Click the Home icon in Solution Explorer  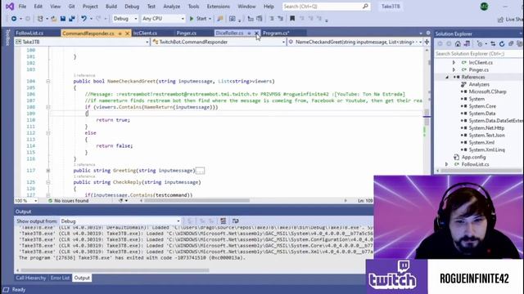tap(458, 43)
